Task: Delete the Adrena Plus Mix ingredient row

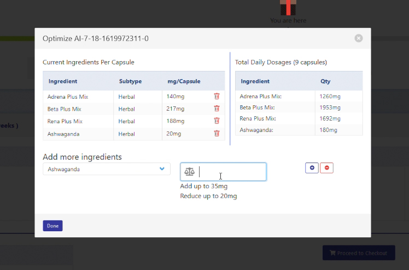Action: pyautogui.click(x=217, y=96)
